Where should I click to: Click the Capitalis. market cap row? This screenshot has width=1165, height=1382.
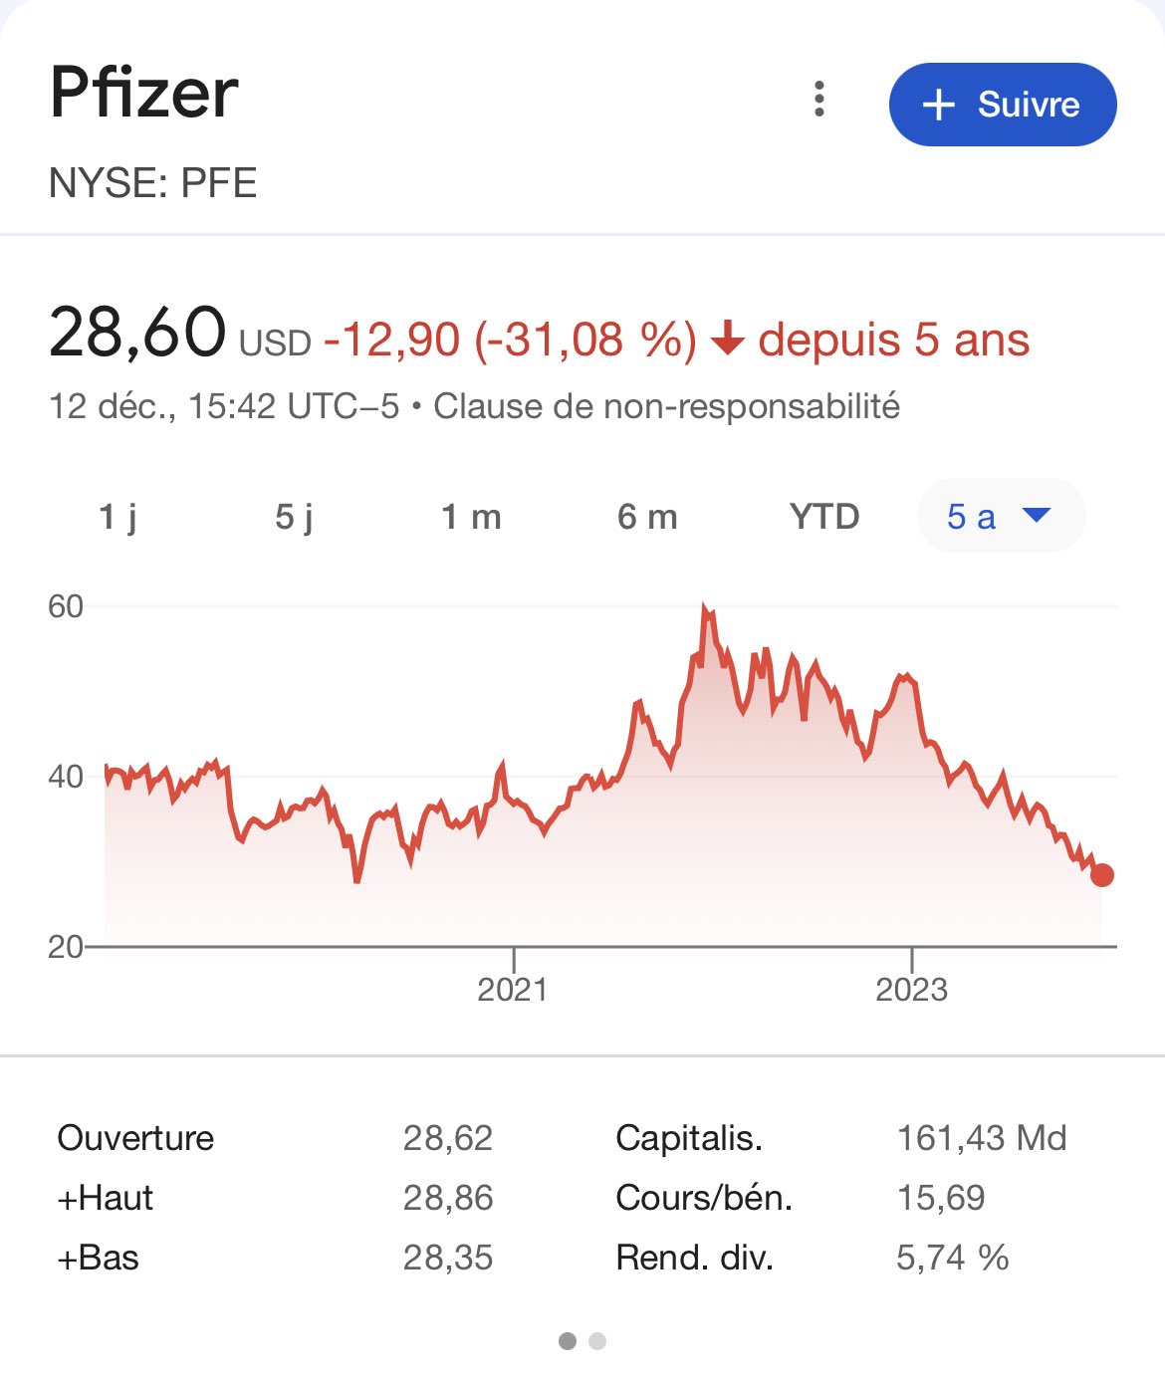689,1138
